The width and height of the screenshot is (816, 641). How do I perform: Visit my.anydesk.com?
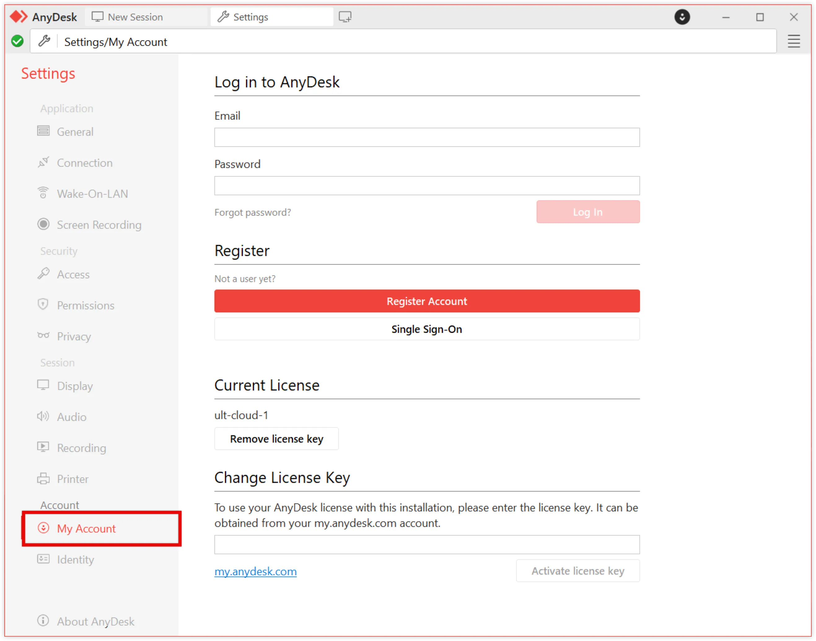point(255,571)
